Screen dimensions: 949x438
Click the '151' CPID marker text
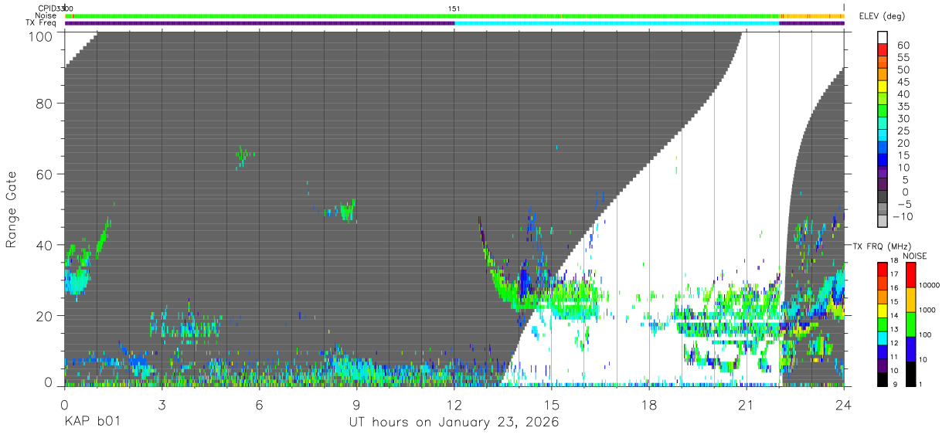point(454,8)
